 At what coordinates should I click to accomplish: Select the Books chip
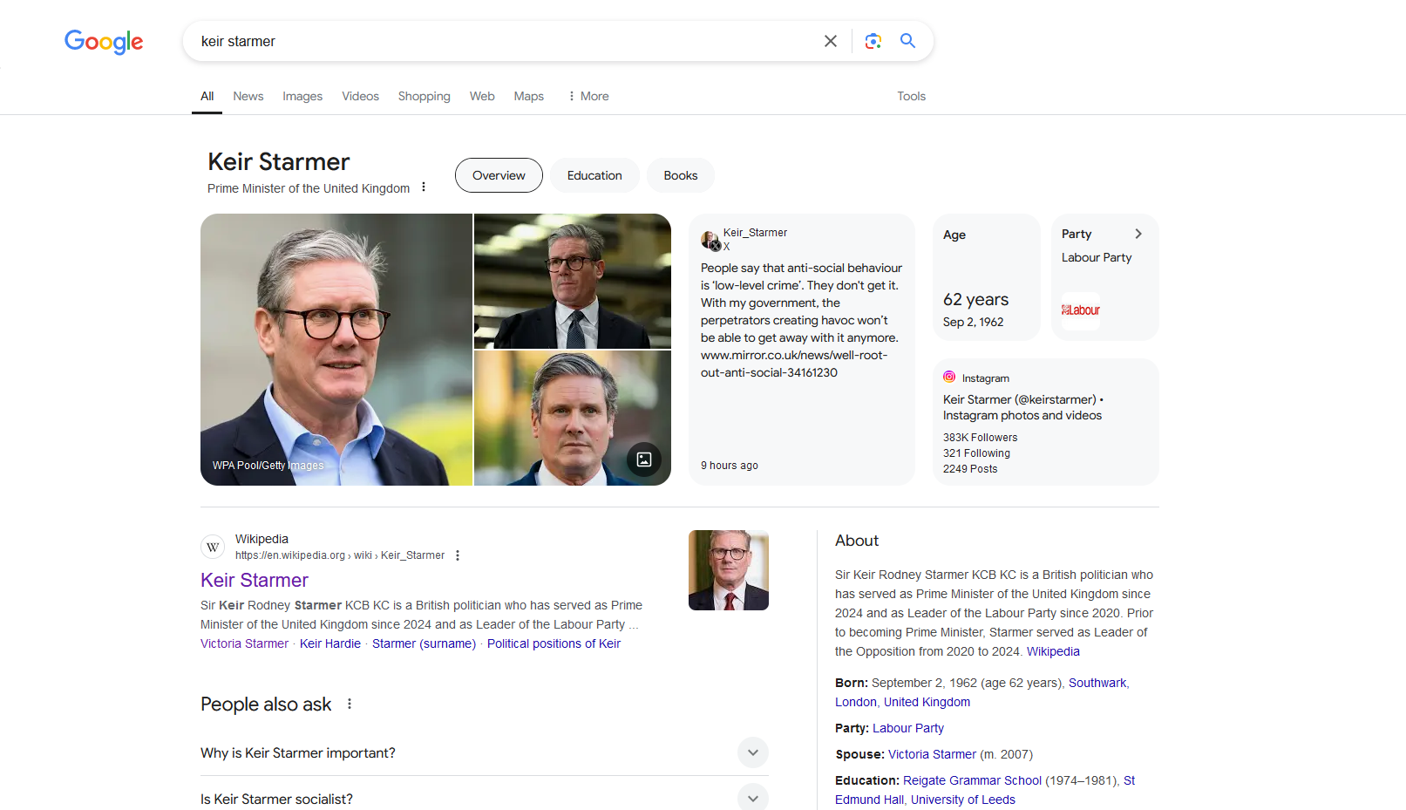click(x=680, y=175)
